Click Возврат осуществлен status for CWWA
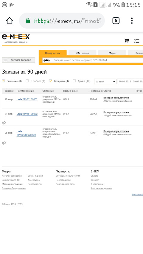The image size is (143, 254). 116,112
